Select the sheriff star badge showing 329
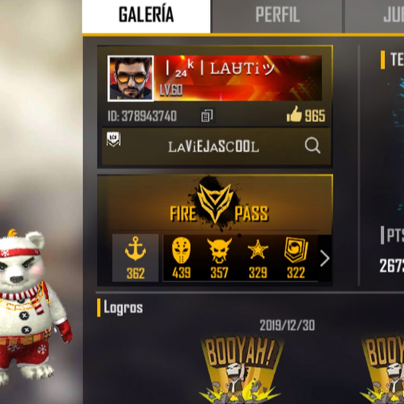The height and width of the screenshot is (404, 404). (258, 258)
